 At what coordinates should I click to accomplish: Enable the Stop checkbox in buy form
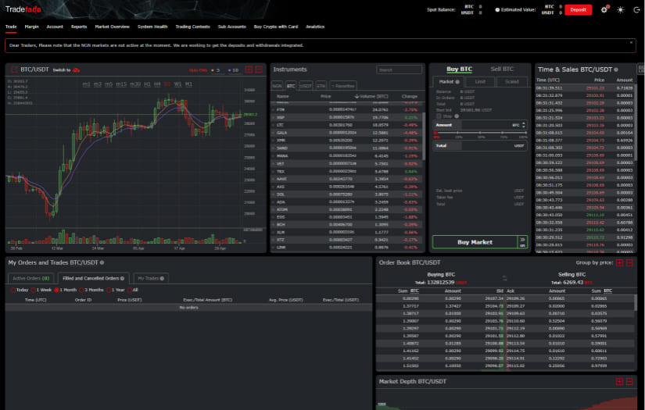coord(439,116)
